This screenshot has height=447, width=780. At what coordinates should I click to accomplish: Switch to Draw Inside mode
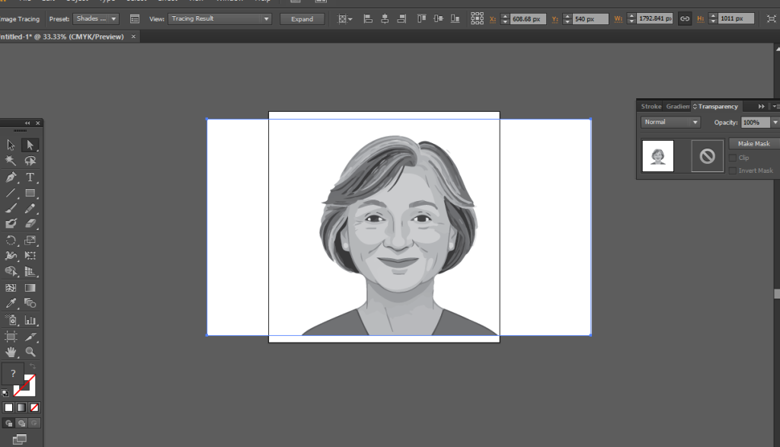pos(34,423)
